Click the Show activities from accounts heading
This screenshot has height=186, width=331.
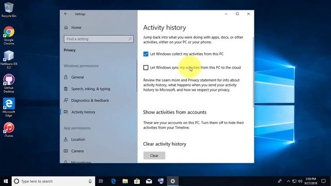[175, 112]
